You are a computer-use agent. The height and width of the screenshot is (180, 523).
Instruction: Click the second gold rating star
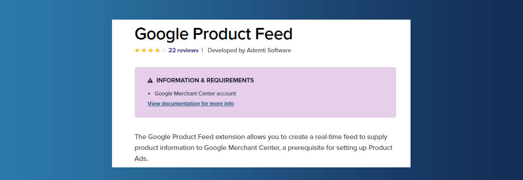click(144, 51)
